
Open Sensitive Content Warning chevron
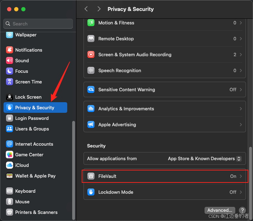click(241, 89)
